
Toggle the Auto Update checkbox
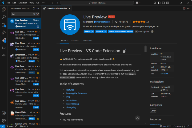click(x=136, y=32)
